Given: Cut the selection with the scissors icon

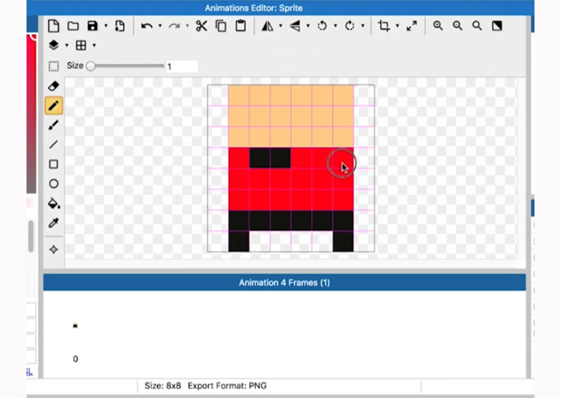Looking at the screenshot, I should [201, 26].
